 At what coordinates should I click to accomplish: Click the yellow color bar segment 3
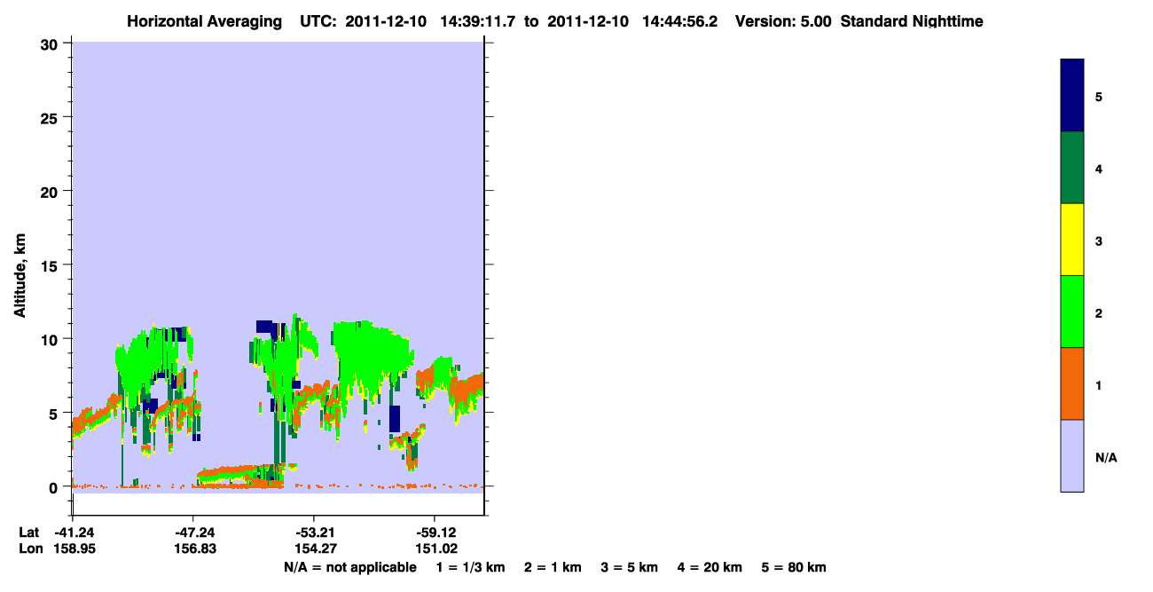(1072, 240)
